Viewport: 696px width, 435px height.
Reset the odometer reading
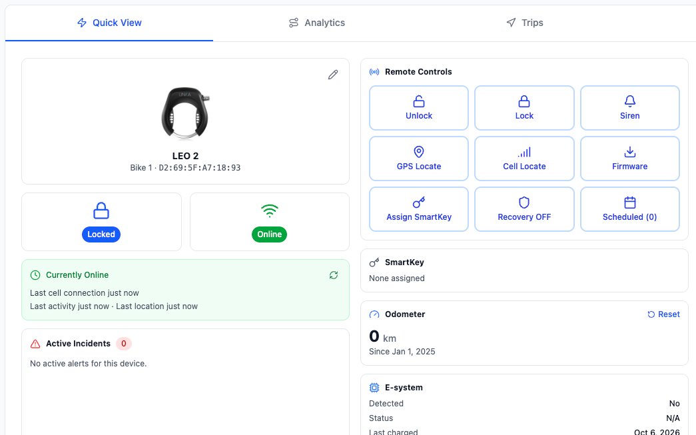(x=663, y=314)
